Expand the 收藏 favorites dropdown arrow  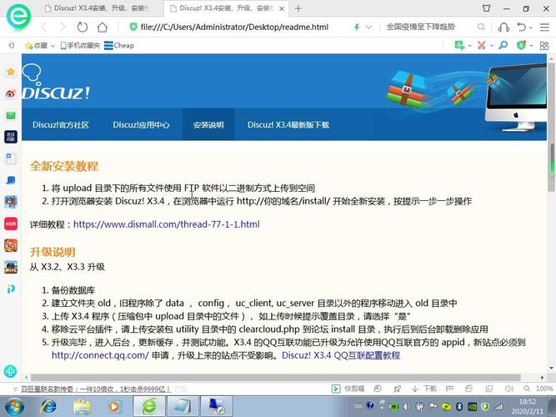click(53, 46)
